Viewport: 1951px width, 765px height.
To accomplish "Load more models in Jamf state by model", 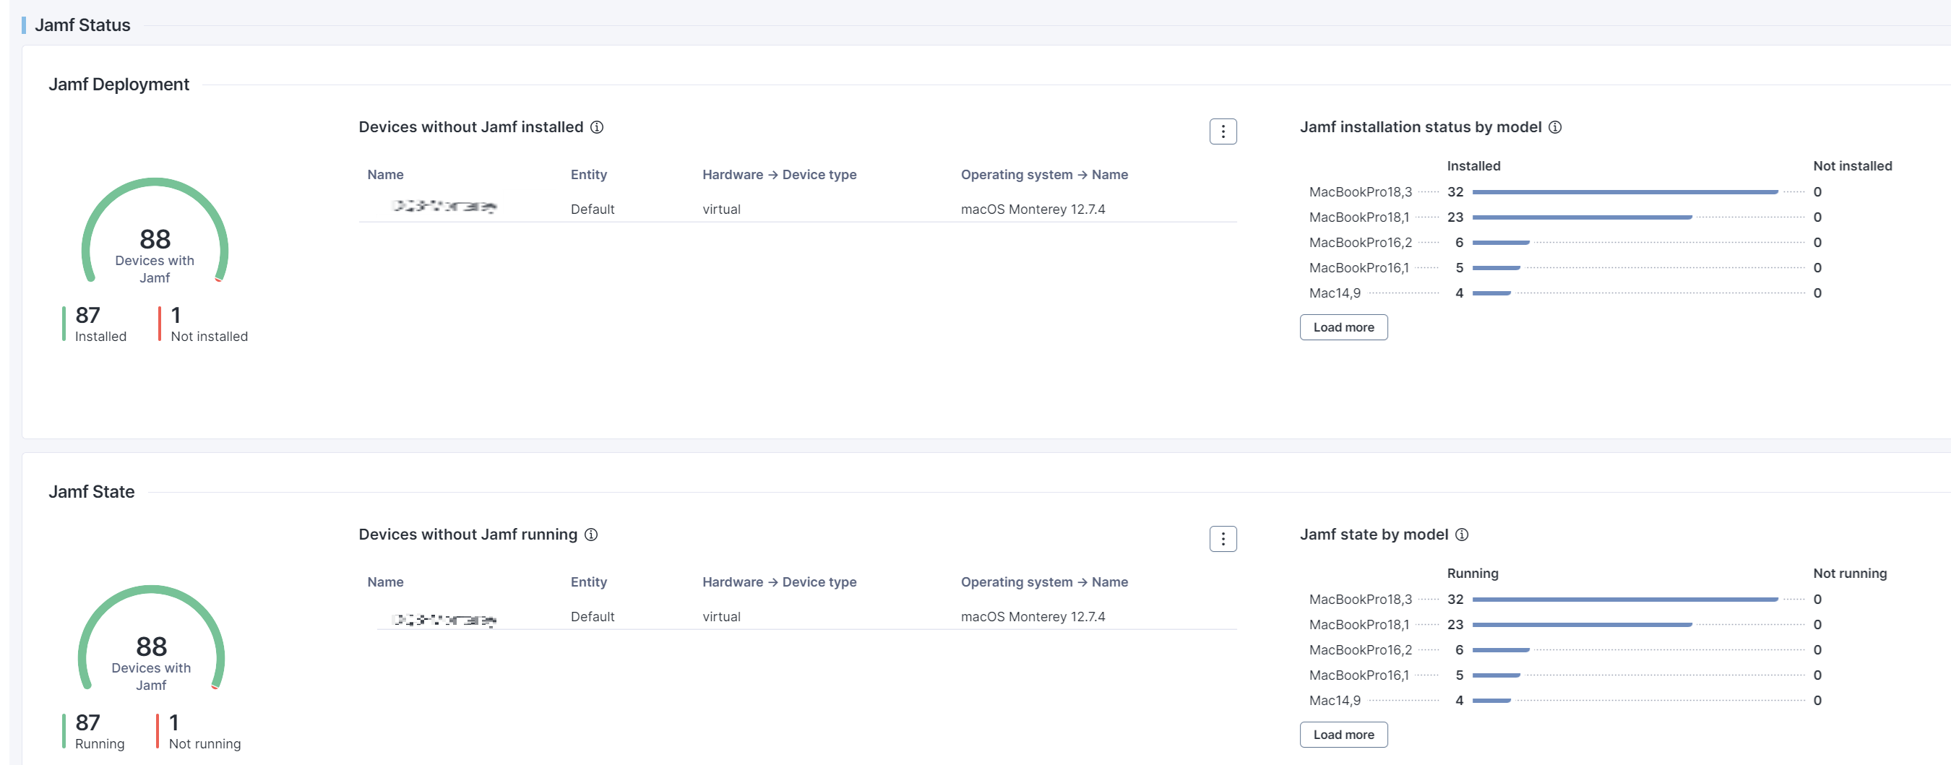I will pyautogui.click(x=1343, y=735).
